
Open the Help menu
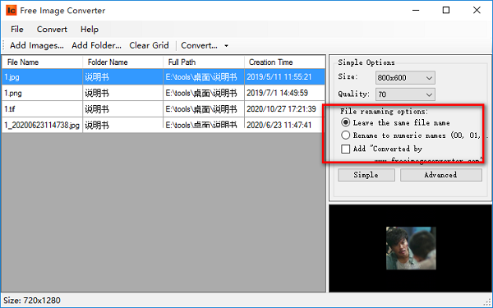pos(90,30)
